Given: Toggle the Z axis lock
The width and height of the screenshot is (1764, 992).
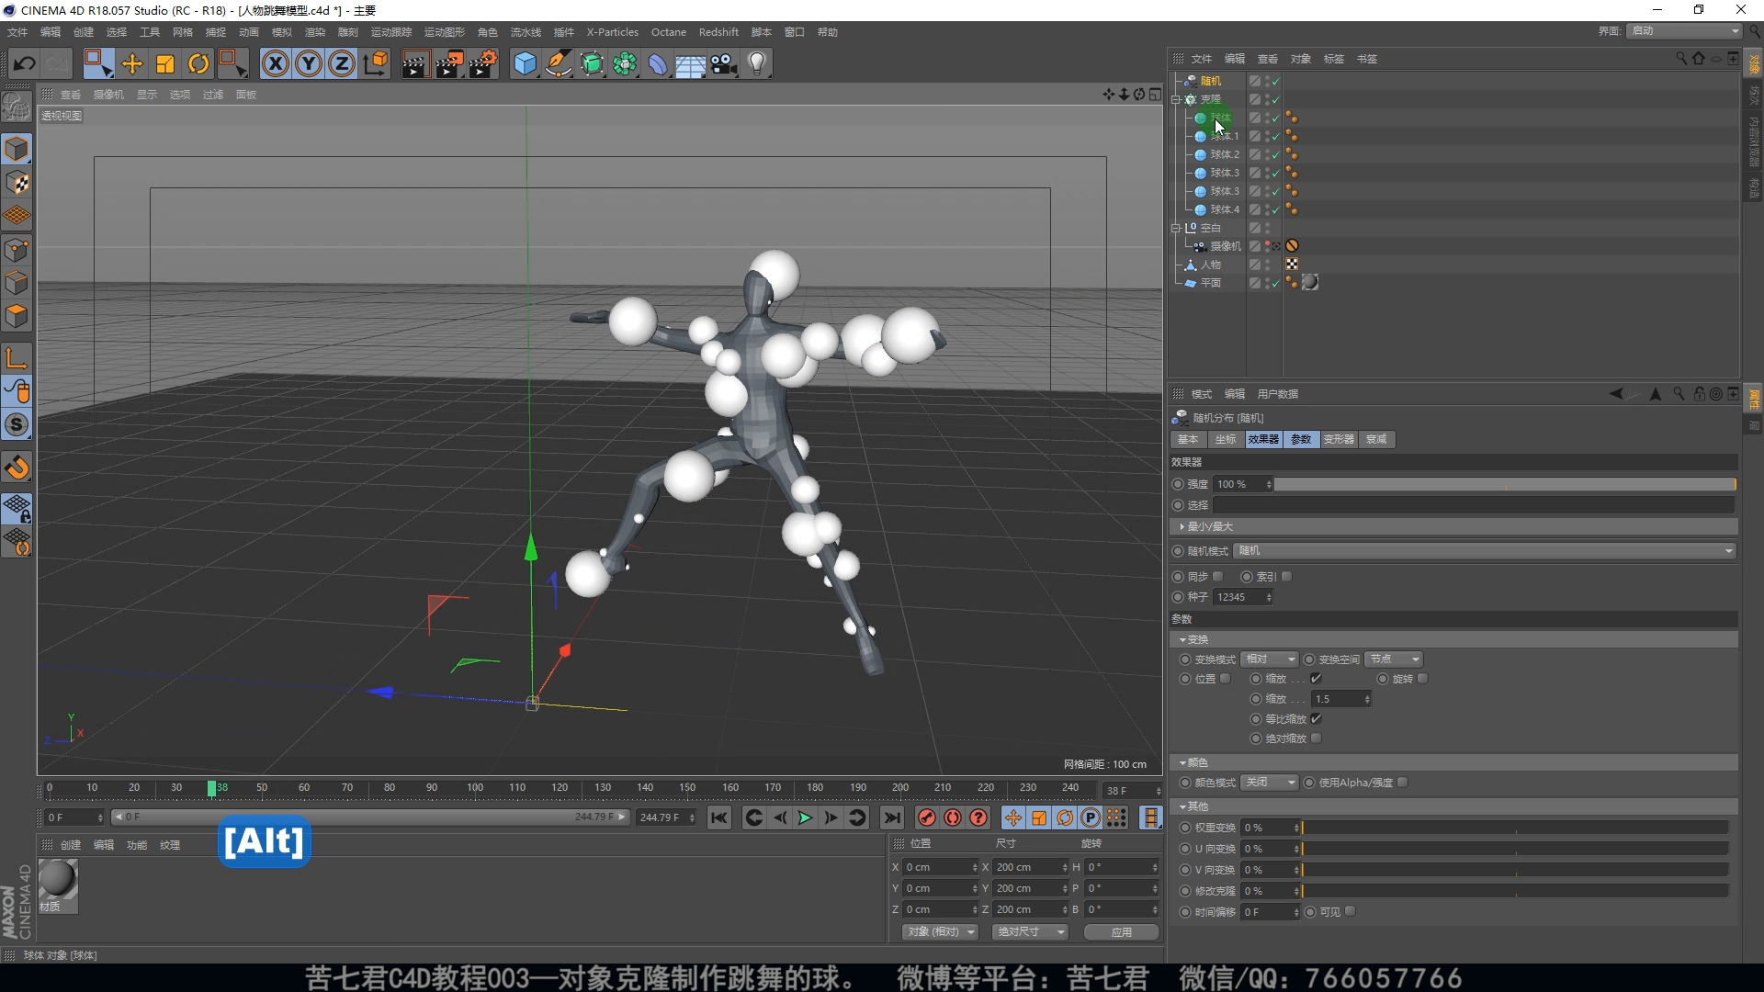Looking at the screenshot, I should (342, 63).
